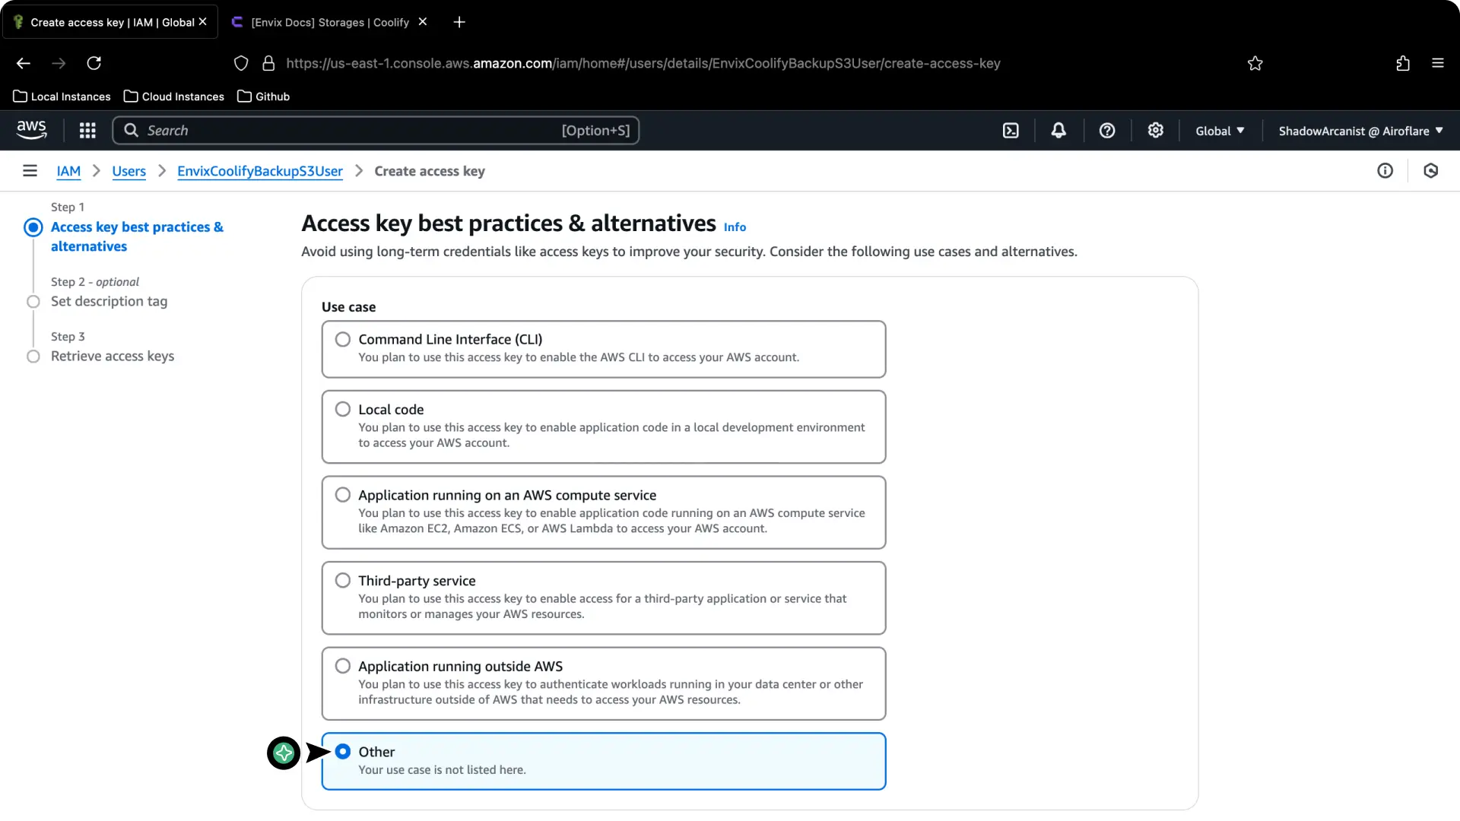Click the EnvixCoolifyBackupS3User breadcrumb
This screenshot has width=1460, height=821.
coord(259,171)
